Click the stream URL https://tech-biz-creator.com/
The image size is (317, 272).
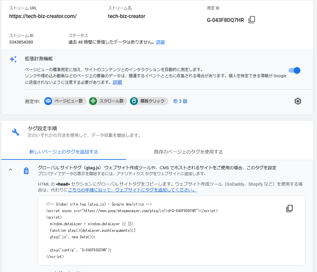(43, 16)
